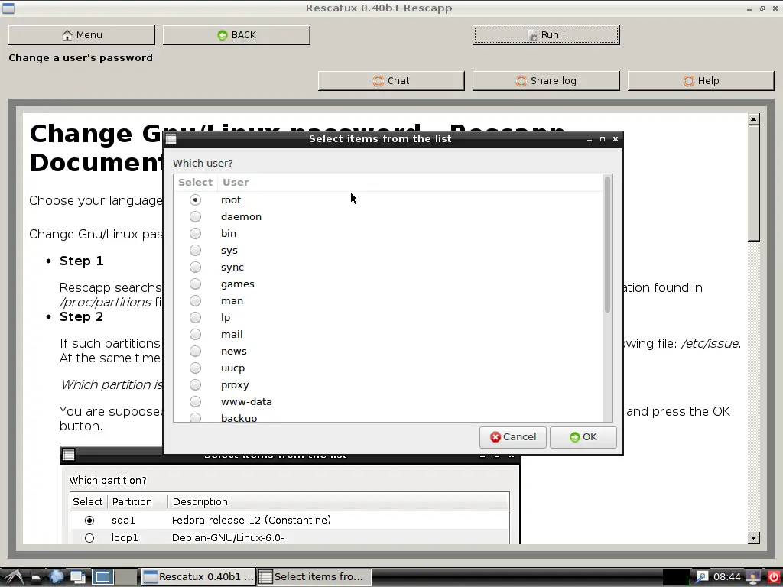Switch to Rescatux 0.40b1 taskbar entry

click(x=198, y=577)
